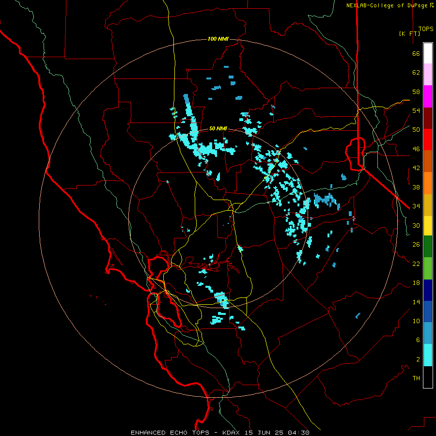436x436 pixels.
Task: Click the '100 NMI' range ring label
Action: point(218,39)
